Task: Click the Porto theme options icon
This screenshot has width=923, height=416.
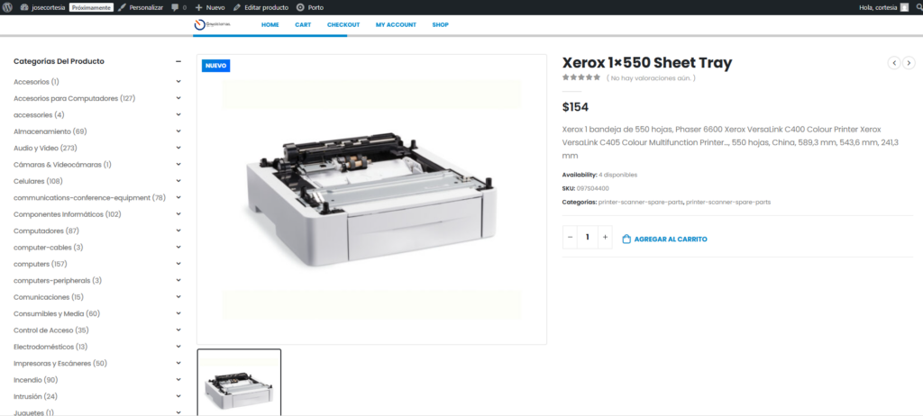Action: click(300, 7)
